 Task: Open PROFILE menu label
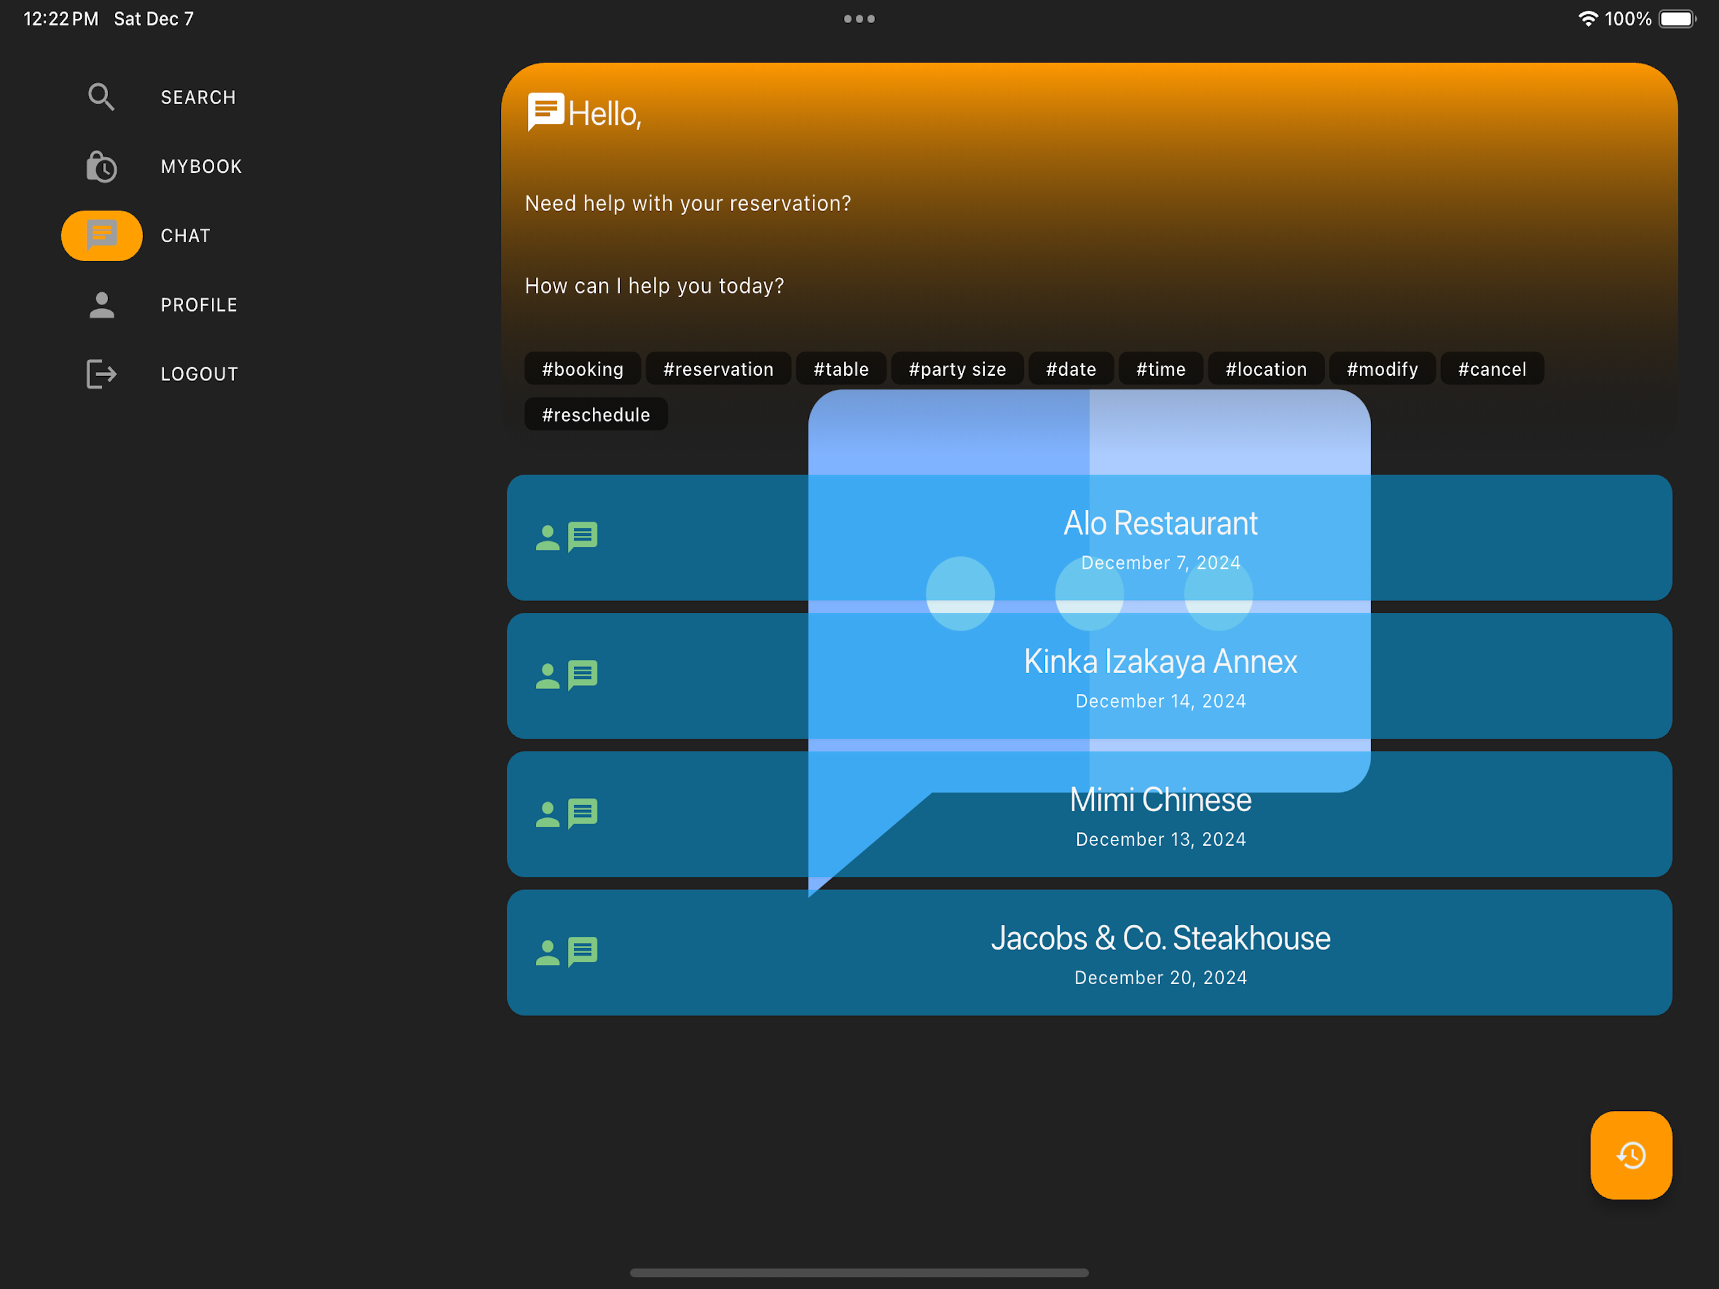[x=199, y=305]
